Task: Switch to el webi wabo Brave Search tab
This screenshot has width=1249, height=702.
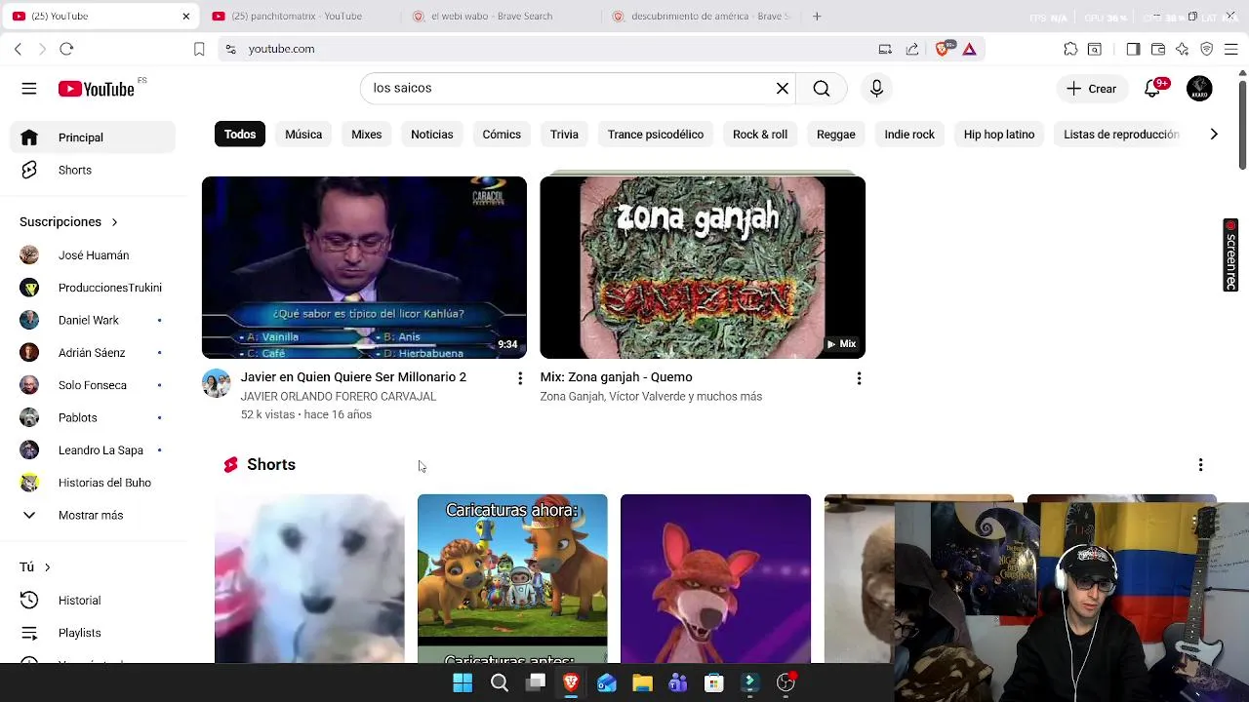Action: 493,16
